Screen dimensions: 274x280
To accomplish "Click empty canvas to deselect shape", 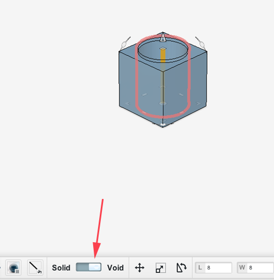I will (x=73, y=164).
